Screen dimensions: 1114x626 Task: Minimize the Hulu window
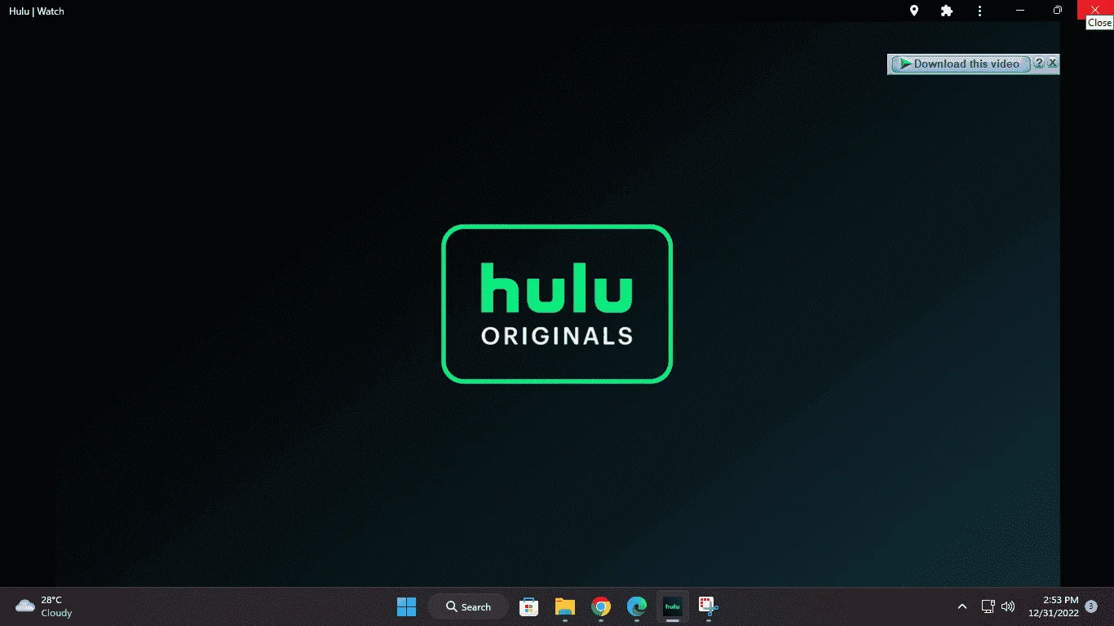(x=1020, y=11)
